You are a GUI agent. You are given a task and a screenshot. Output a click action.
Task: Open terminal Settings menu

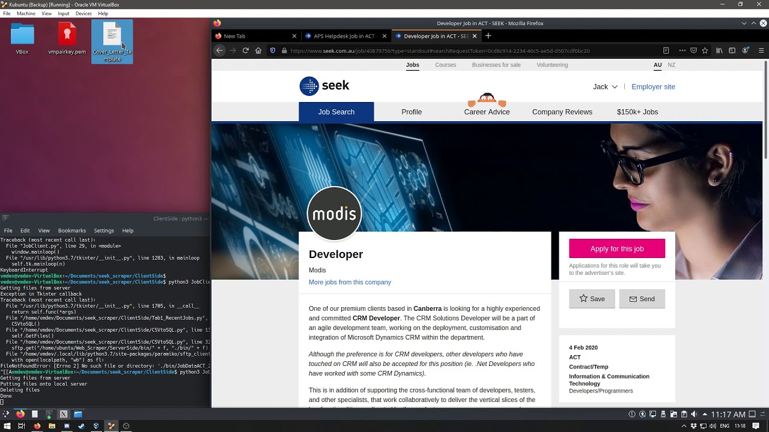click(104, 230)
